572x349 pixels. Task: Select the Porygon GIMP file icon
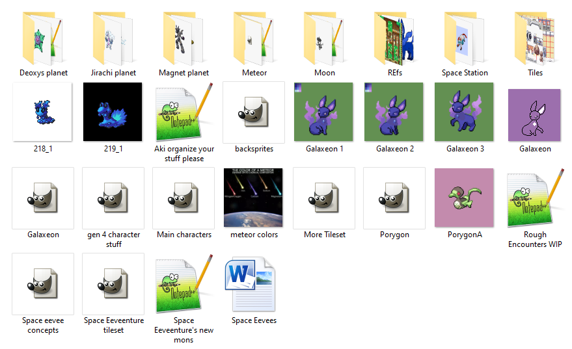pos(394,198)
